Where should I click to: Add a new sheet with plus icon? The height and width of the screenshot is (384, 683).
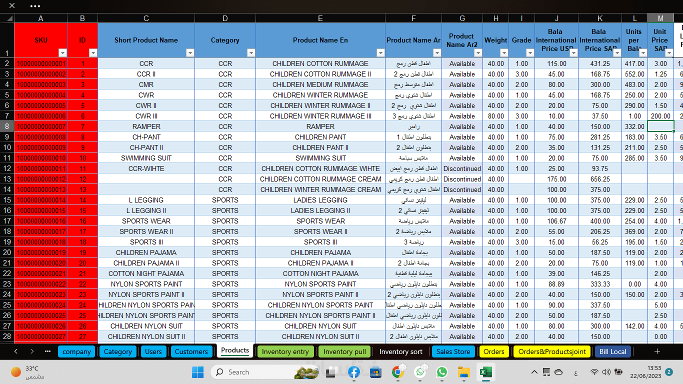[657, 351]
